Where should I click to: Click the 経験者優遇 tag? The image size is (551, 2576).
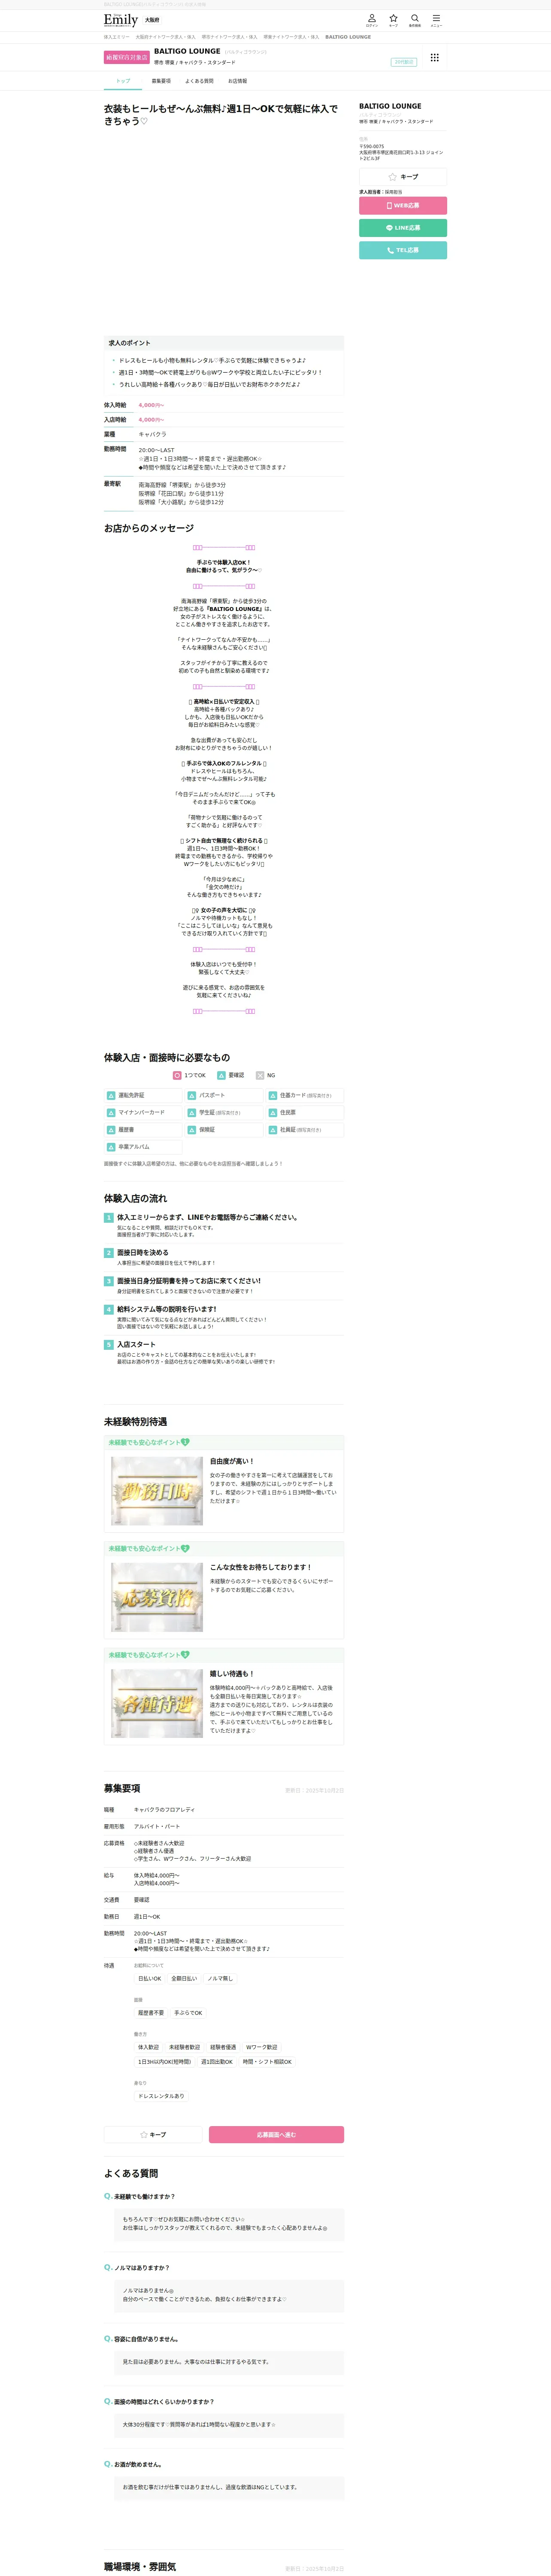coord(223,2047)
